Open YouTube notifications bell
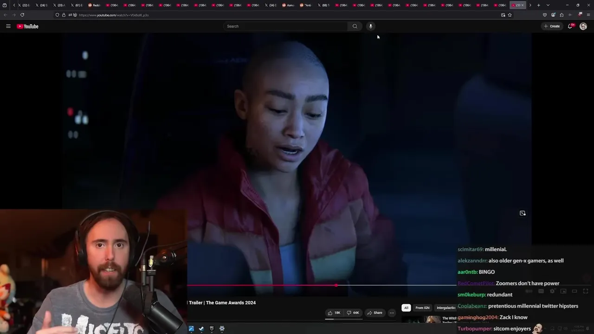594x334 pixels. point(570,26)
